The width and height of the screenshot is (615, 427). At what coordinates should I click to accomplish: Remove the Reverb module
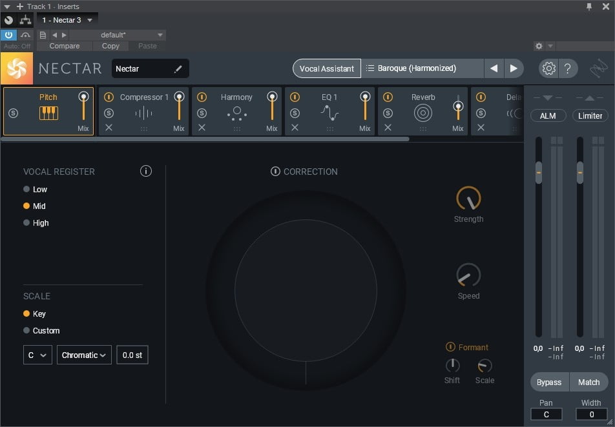(x=388, y=128)
